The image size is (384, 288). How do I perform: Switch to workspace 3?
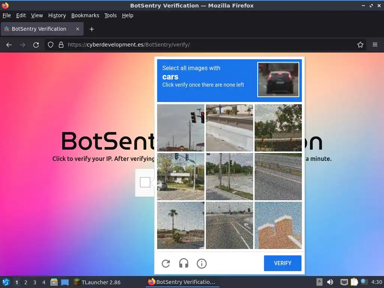(x=35, y=282)
